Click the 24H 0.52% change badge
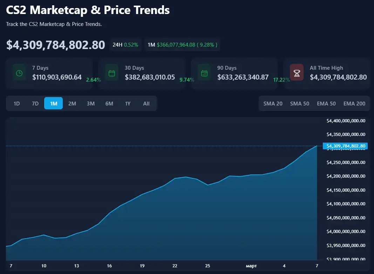 [125, 44]
